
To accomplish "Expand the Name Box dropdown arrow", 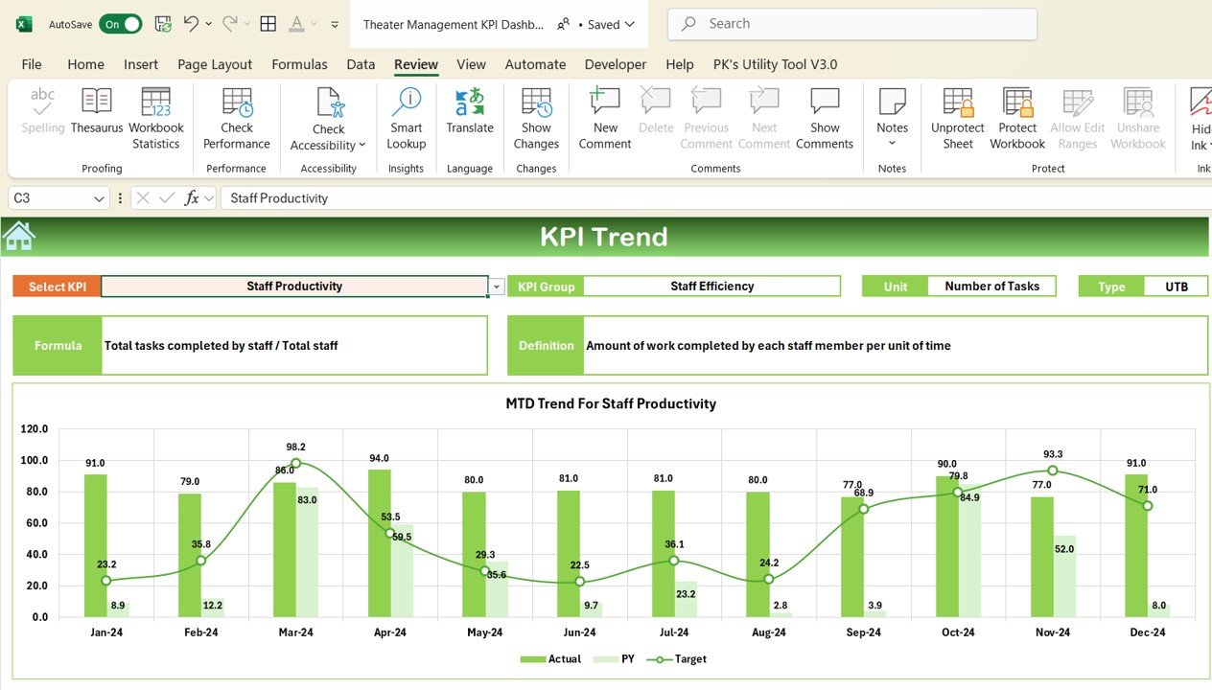I will coord(100,198).
